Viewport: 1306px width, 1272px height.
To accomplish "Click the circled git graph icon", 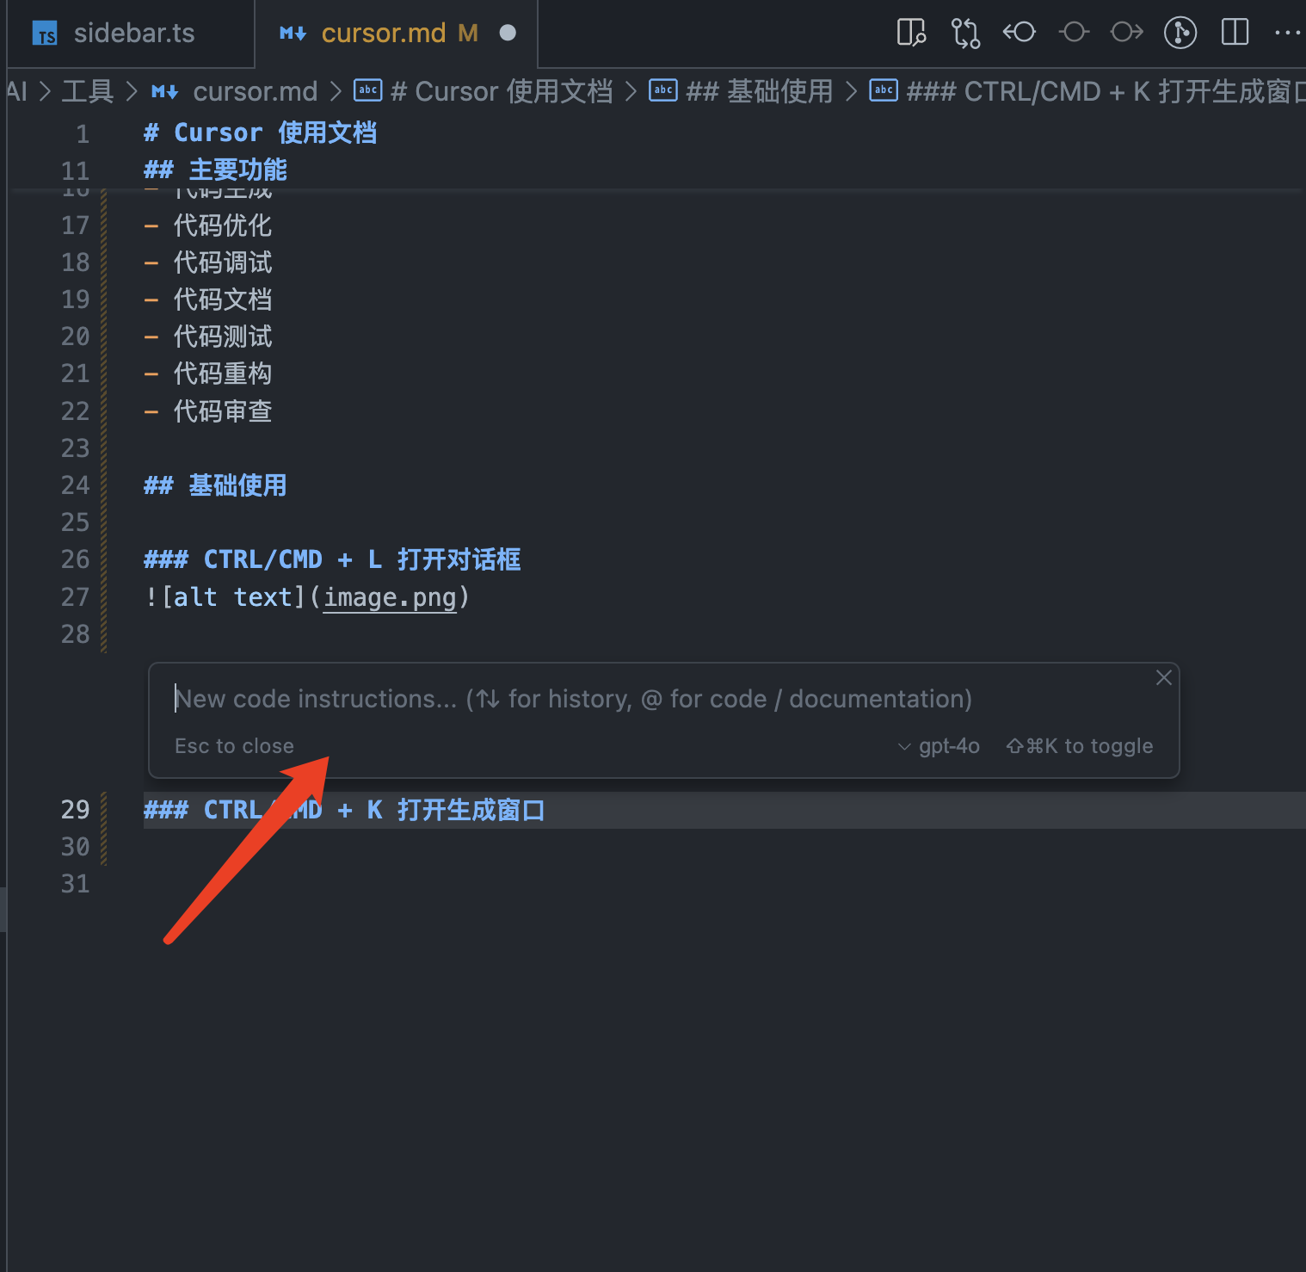I will coord(1180,33).
